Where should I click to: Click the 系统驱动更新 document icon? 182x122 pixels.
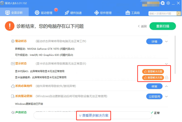[13, 96]
